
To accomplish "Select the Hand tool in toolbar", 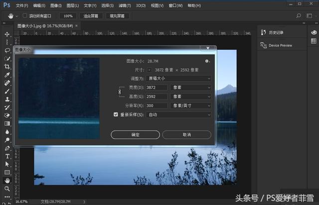I will click(x=7, y=181).
